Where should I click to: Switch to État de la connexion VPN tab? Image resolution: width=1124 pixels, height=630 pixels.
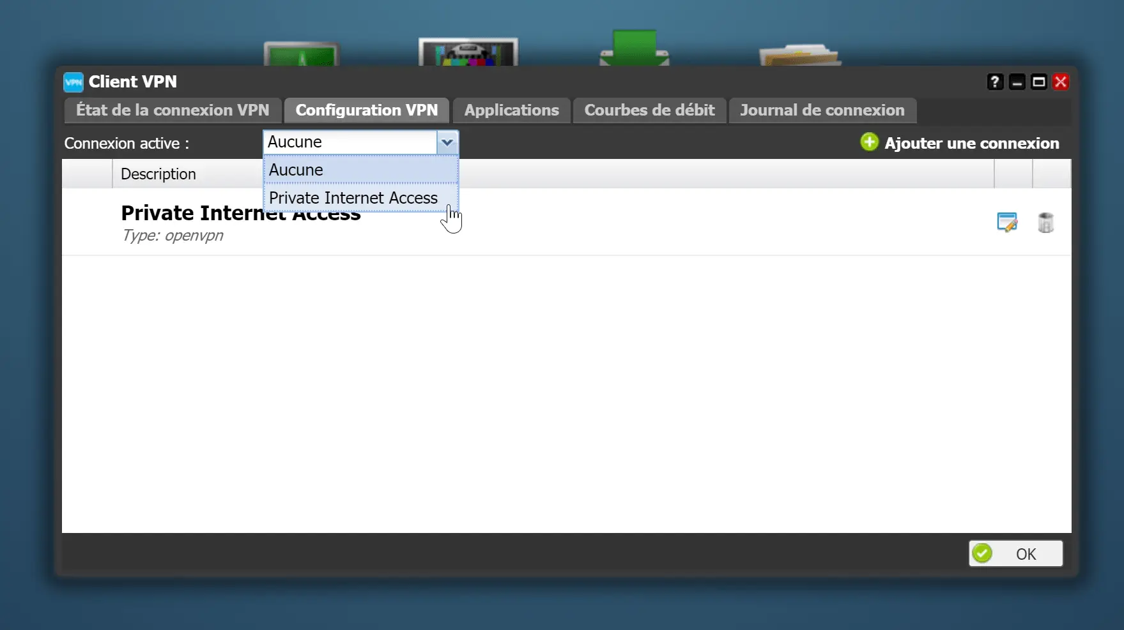point(173,110)
